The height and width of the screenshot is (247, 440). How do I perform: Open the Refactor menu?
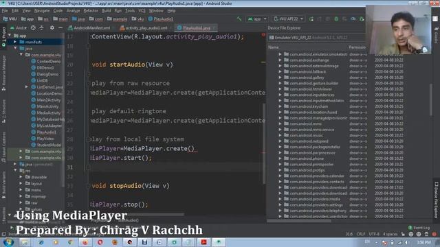coord(91,11)
